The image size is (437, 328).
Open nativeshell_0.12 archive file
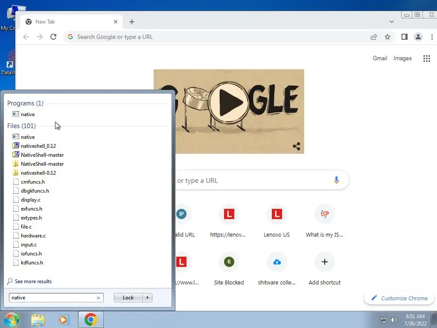34,146
